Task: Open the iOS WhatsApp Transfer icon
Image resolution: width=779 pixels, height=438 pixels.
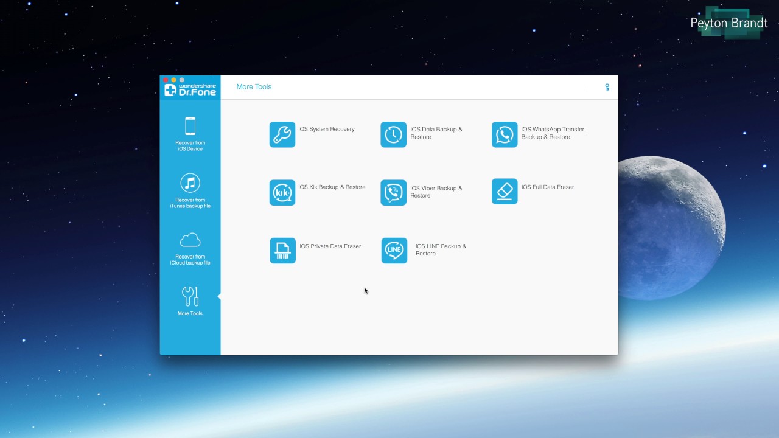Action: coord(505,135)
